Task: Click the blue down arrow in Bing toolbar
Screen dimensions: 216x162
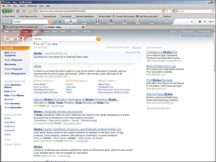Action: 60,22
